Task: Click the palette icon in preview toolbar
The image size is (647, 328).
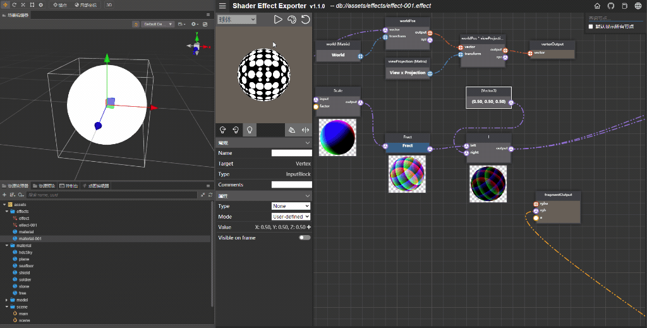Action: (291, 20)
